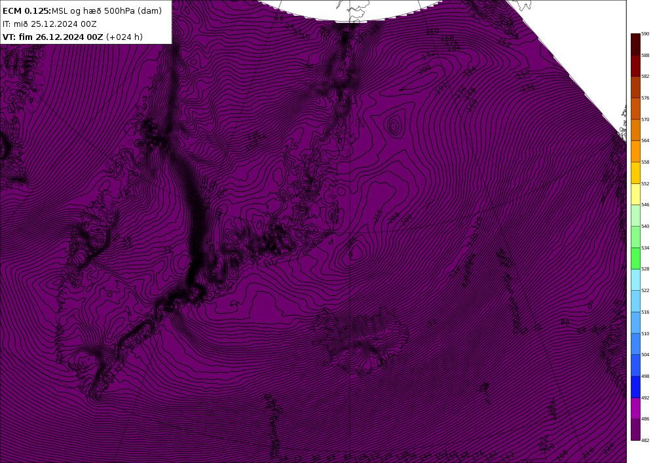Click the colorbar label 482
Image resolution: width=655 pixels, height=463 pixels.
tap(645, 441)
